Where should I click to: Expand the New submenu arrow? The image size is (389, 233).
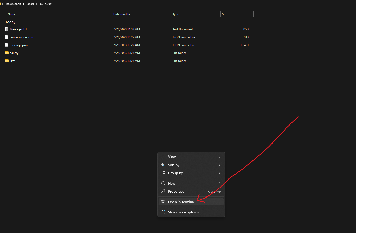[x=220, y=183]
